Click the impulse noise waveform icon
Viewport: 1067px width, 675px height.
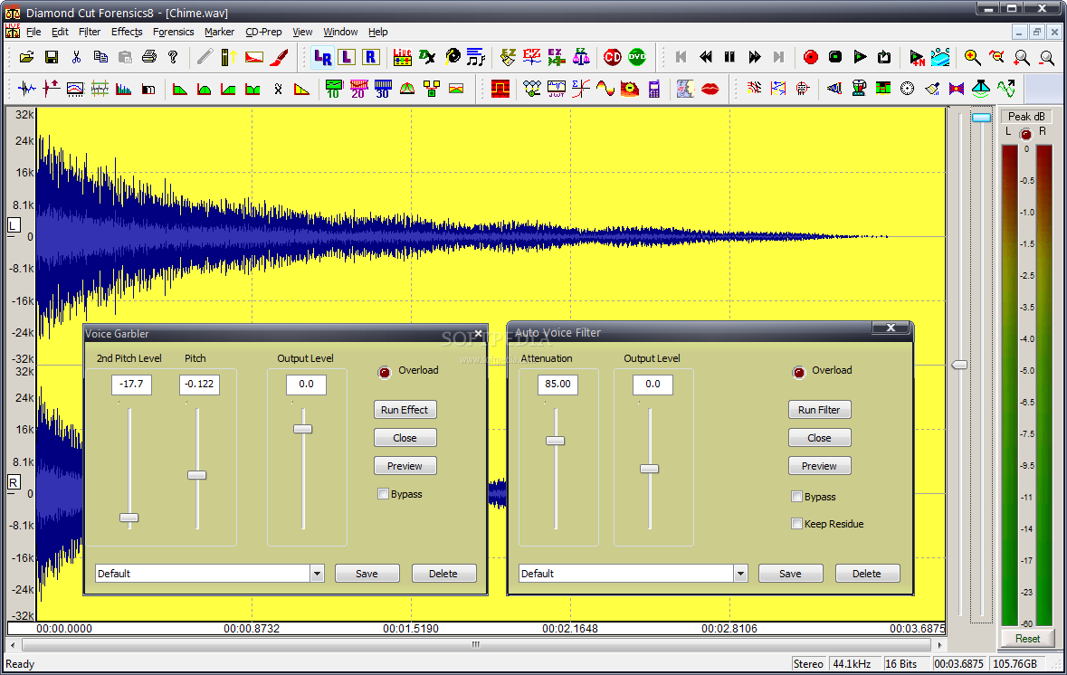pos(26,89)
